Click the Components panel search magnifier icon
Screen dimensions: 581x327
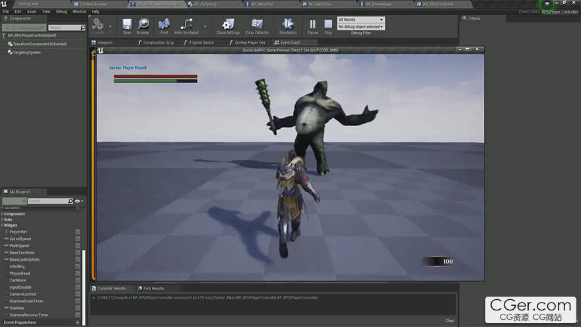pyautogui.click(x=83, y=28)
